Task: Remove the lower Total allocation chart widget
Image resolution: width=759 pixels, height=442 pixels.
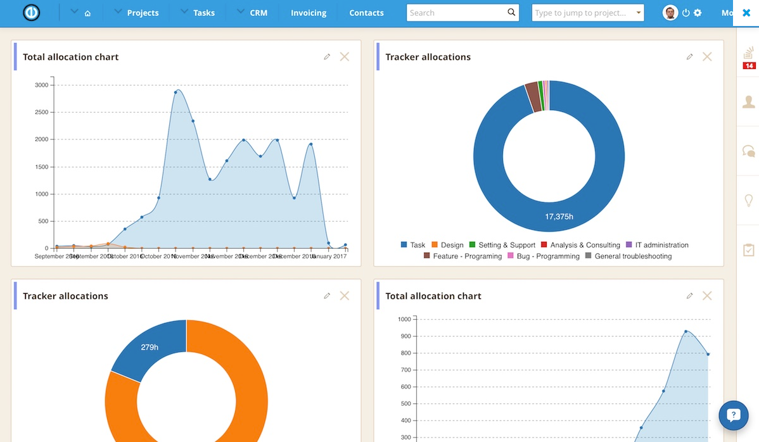Action: tap(707, 296)
